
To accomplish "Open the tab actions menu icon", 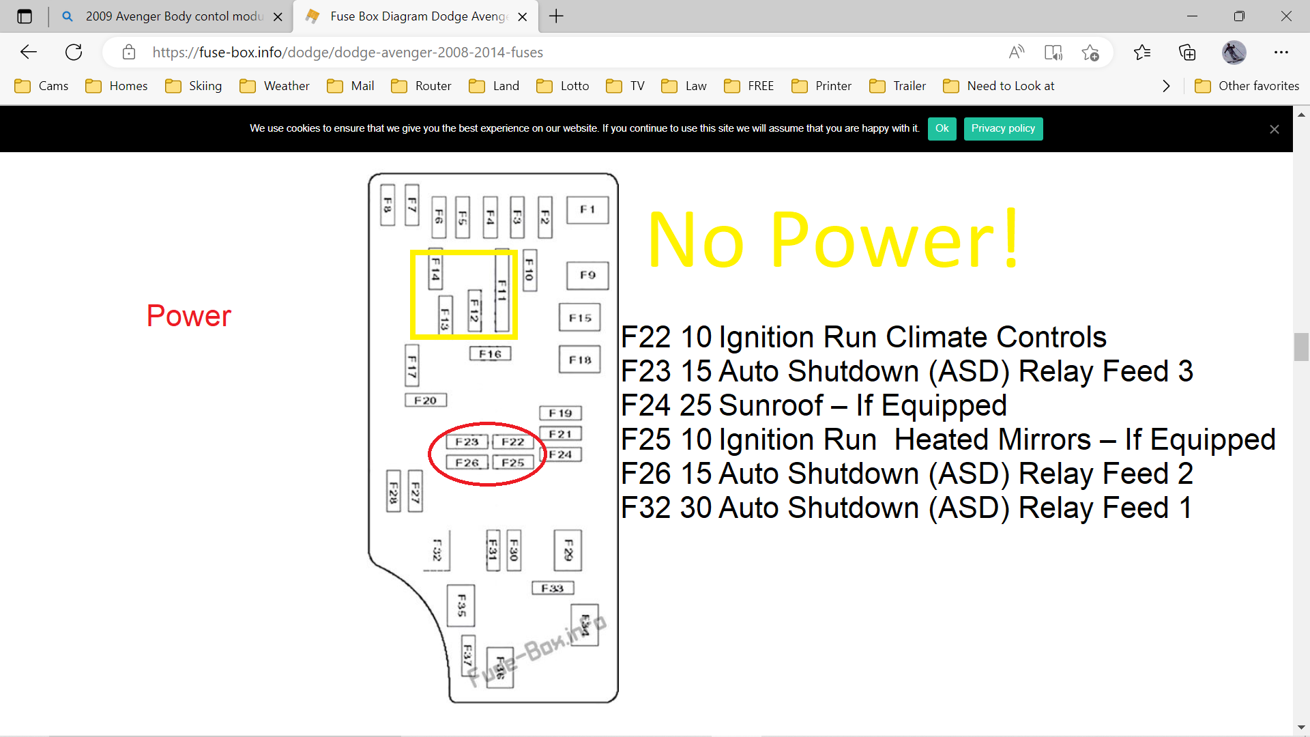I will 25,16.
